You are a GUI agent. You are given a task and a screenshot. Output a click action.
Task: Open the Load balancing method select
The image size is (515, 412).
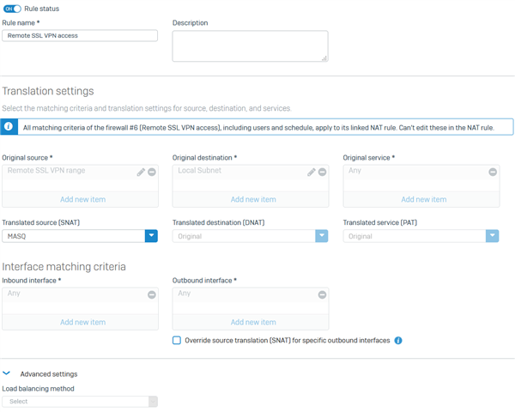80,401
